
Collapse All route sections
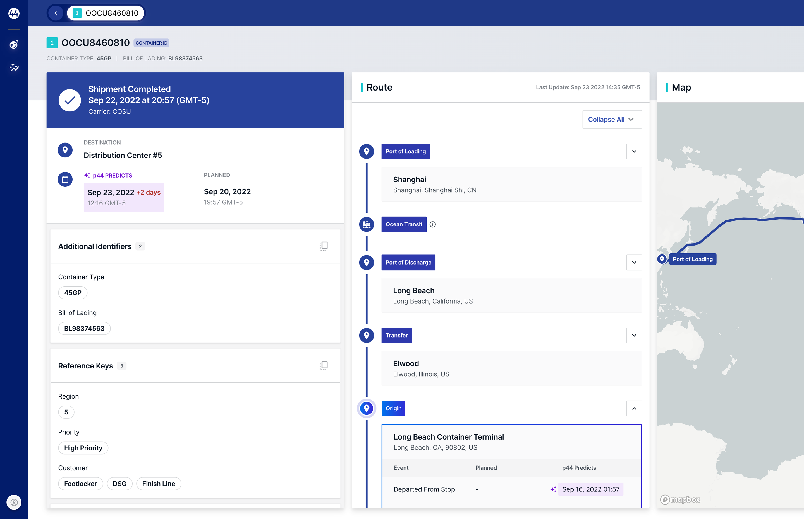coord(611,119)
